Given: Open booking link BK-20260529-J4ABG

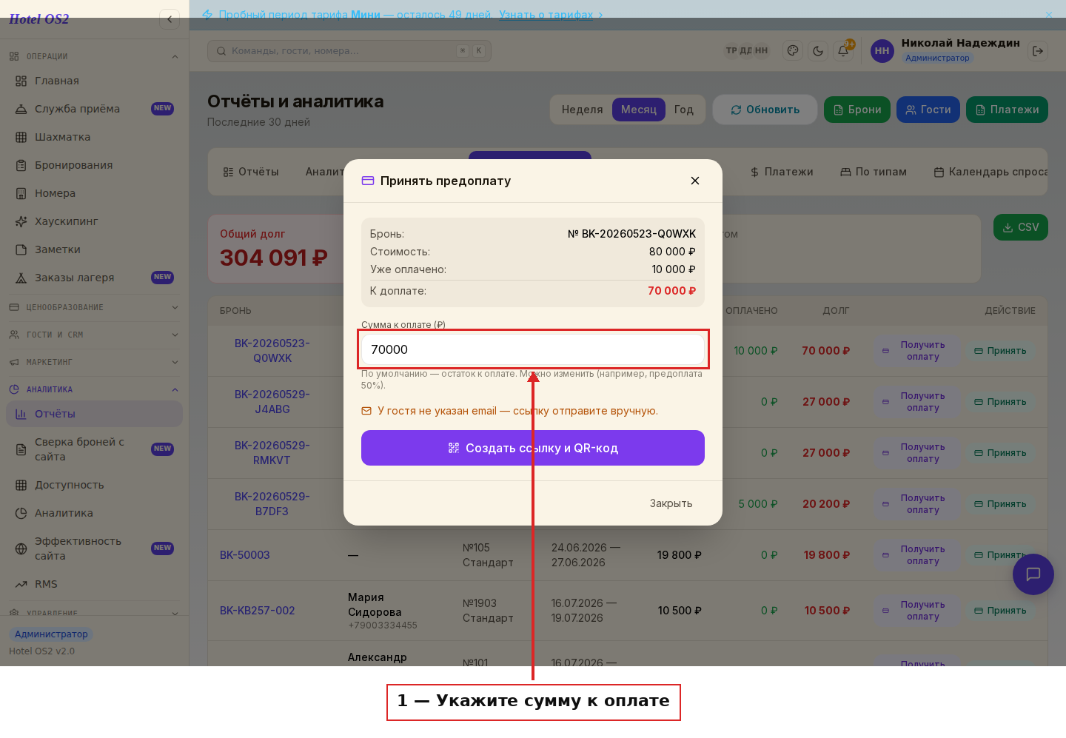Looking at the screenshot, I should [272, 402].
